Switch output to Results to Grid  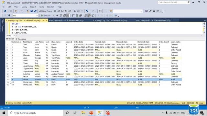coord(89,15)
